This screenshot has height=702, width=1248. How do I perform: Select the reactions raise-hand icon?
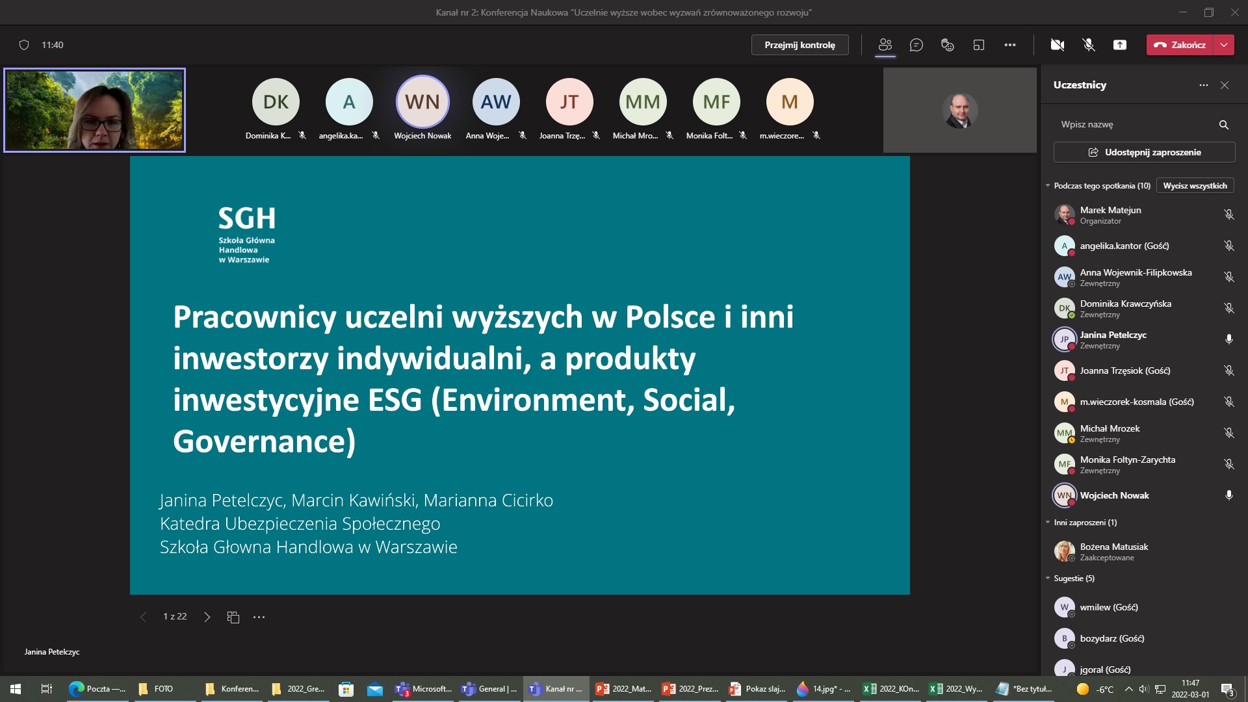(947, 45)
